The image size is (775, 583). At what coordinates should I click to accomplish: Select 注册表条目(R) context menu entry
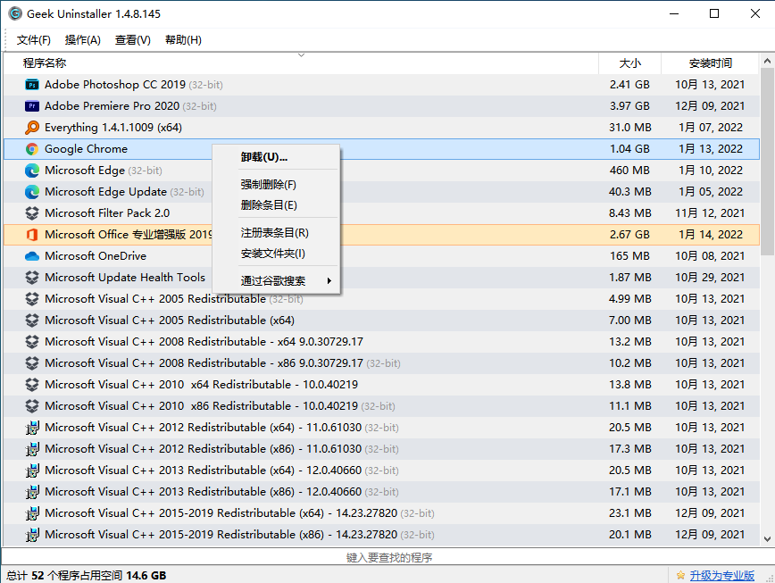(276, 233)
